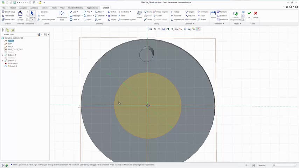Click the Zoom In graphics icon

coord(155,29)
